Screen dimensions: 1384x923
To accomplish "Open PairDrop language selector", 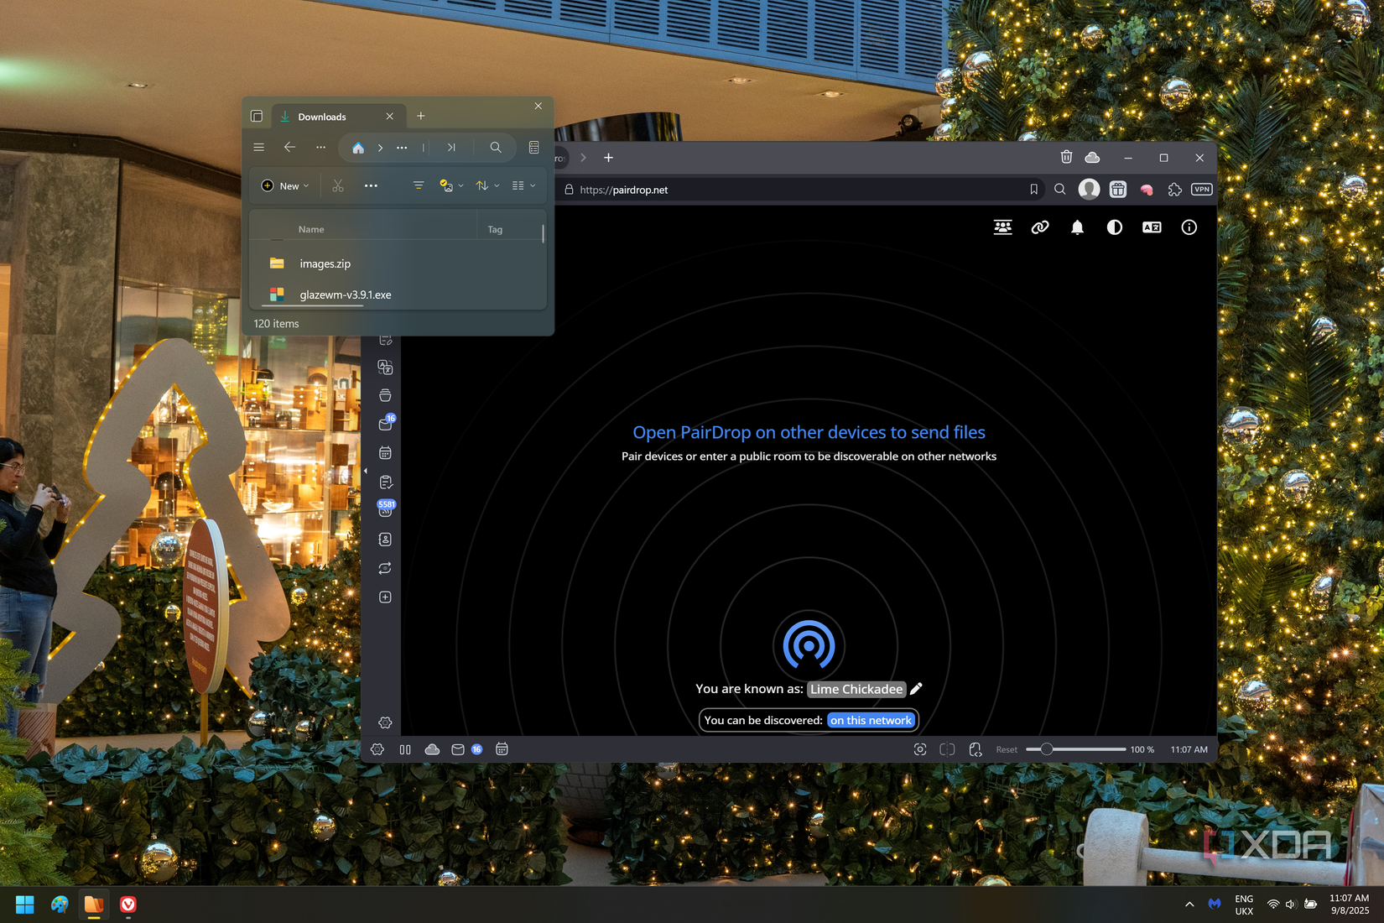I will pyautogui.click(x=1151, y=227).
